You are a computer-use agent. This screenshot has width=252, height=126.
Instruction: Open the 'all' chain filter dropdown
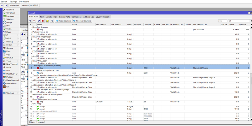click(251, 21)
